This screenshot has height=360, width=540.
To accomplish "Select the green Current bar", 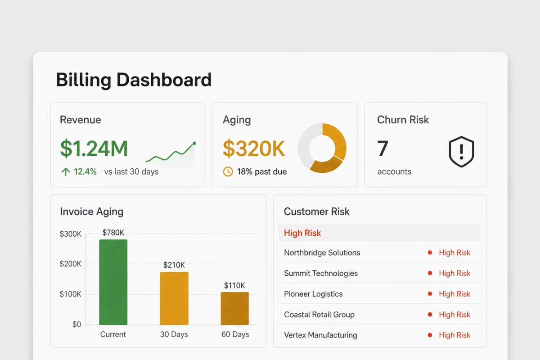I will tap(113, 282).
